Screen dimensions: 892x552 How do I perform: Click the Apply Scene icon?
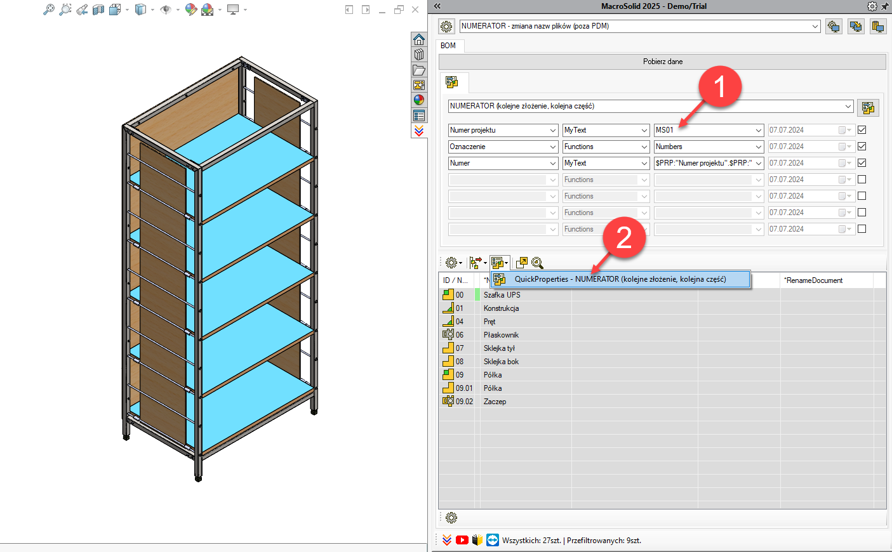(207, 10)
